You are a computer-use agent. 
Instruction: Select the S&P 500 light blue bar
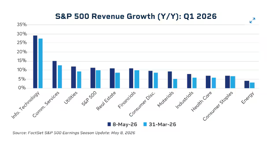point(98,79)
